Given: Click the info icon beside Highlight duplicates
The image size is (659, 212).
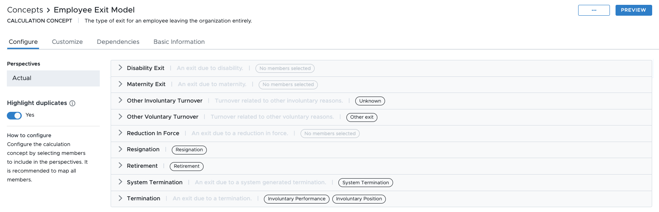Looking at the screenshot, I should point(72,103).
